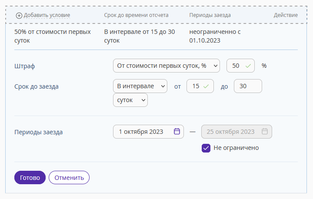This screenshot has height=199, width=313.
Task: Expand the В интервале dropdown
Action: tap(140, 86)
